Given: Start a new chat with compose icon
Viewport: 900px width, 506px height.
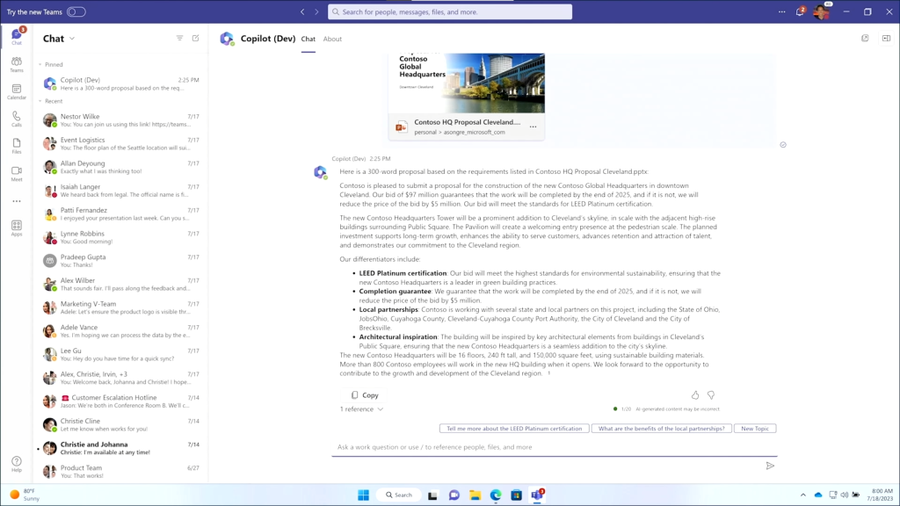Looking at the screenshot, I should (196, 38).
